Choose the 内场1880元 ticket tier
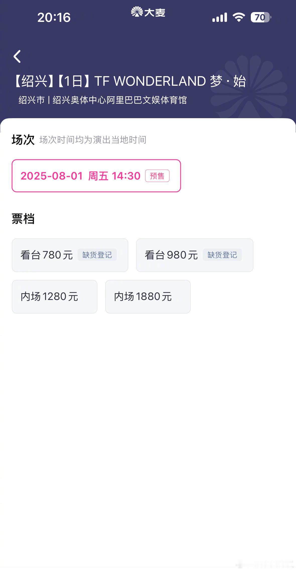Viewport: 296px width, 571px height. 148,297
